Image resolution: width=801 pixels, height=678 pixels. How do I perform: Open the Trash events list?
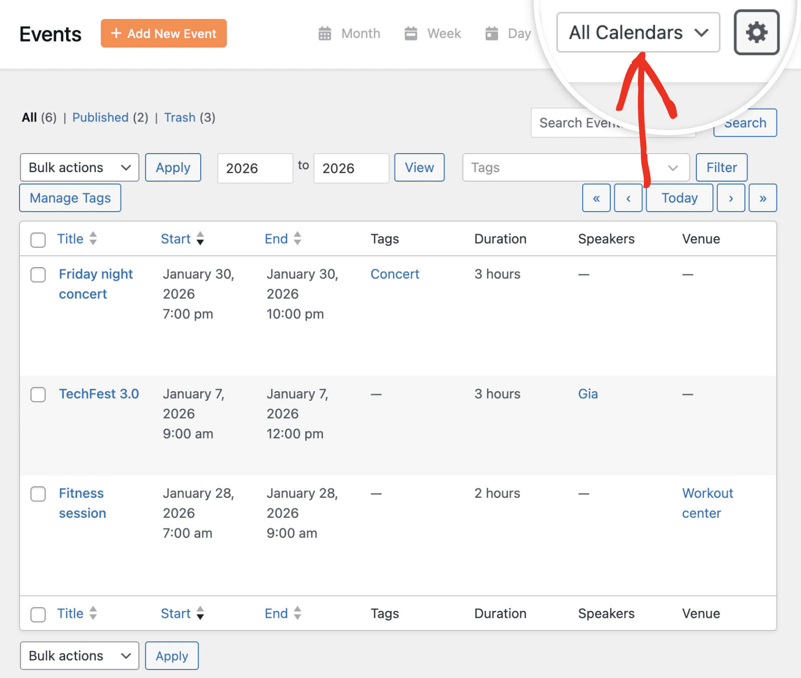click(180, 117)
